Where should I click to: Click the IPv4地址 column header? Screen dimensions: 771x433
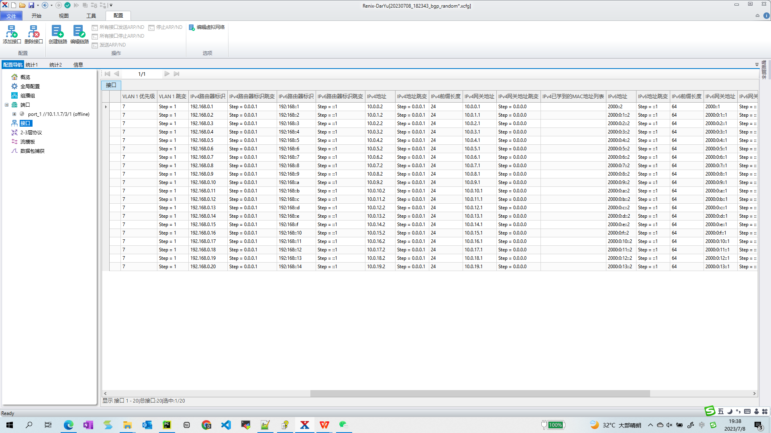click(377, 97)
